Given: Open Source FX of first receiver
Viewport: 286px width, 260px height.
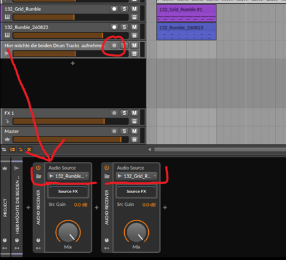Looking at the screenshot, I should coord(68,192).
